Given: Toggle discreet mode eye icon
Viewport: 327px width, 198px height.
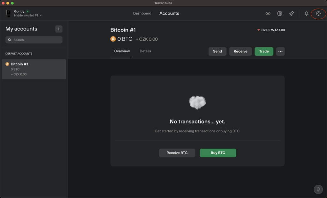Looking at the screenshot, I should [268, 13].
